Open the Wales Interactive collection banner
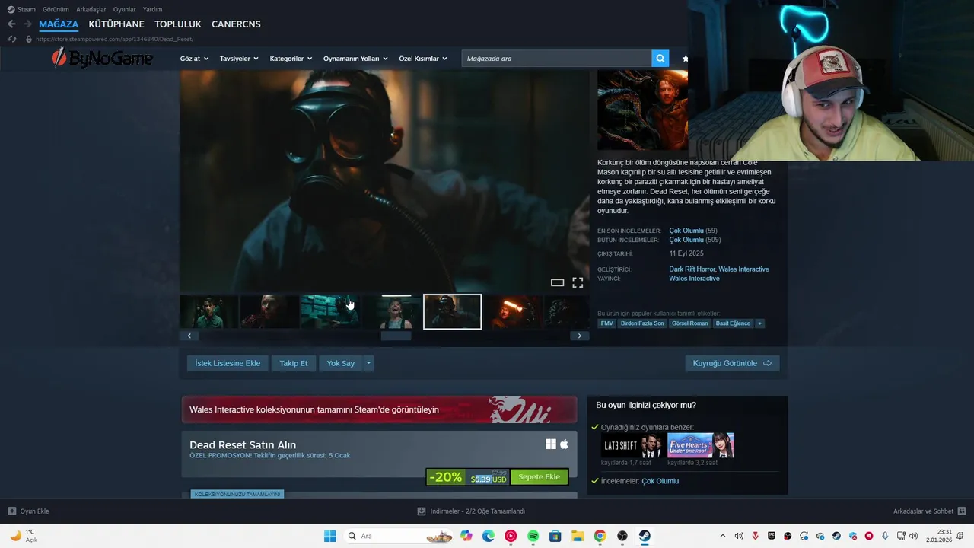 point(379,409)
